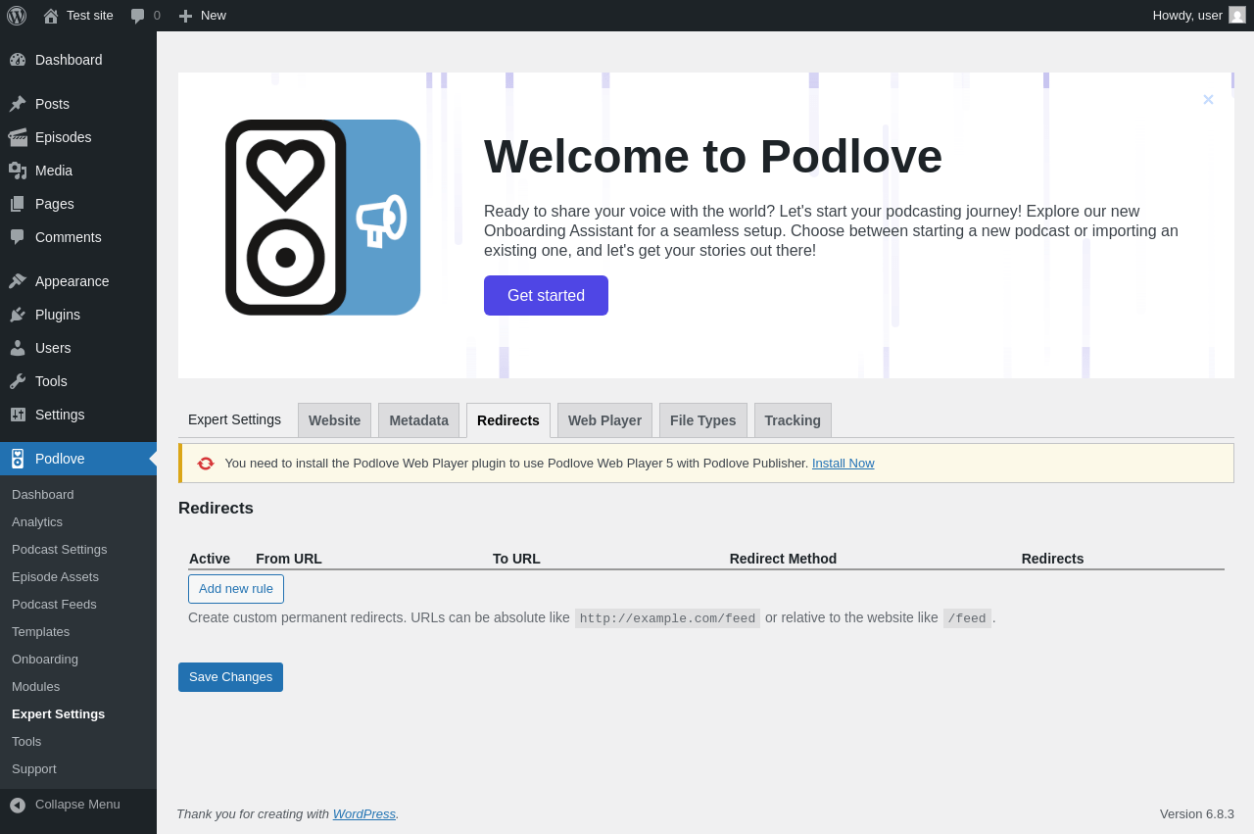Click the Posts pushpin icon
Image resolution: width=1254 pixels, height=834 pixels.
point(18,104)
